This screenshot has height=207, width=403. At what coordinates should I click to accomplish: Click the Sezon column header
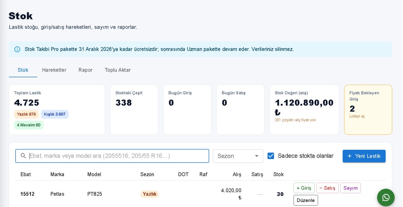[x=147, y=174]
